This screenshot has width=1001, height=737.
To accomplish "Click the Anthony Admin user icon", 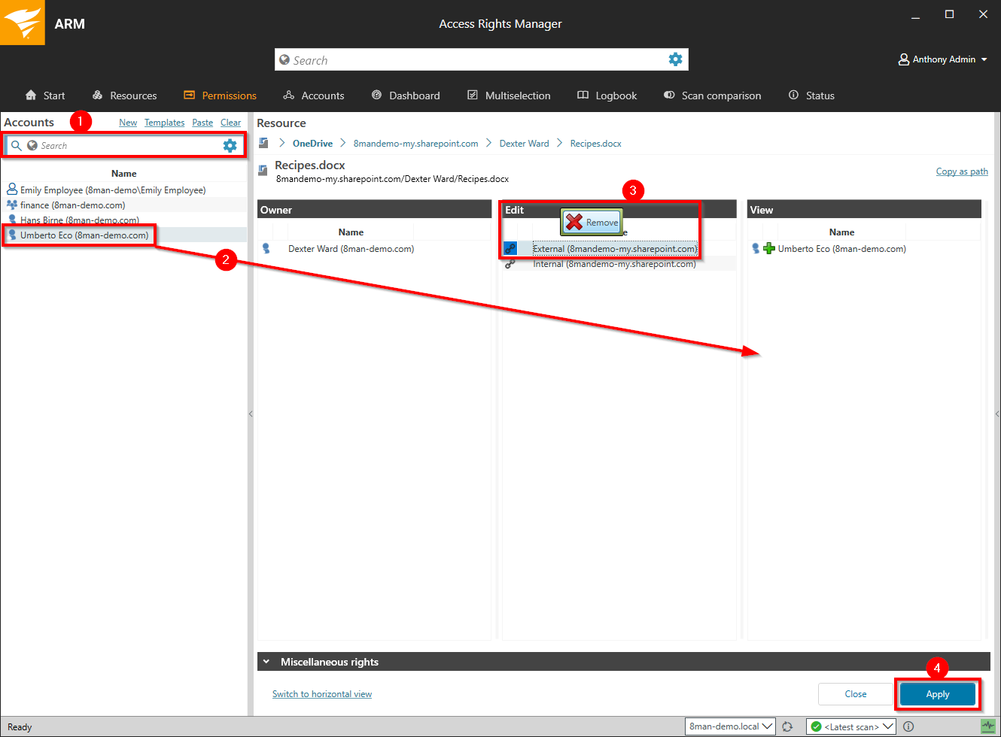I will click(x=903, y=59).
